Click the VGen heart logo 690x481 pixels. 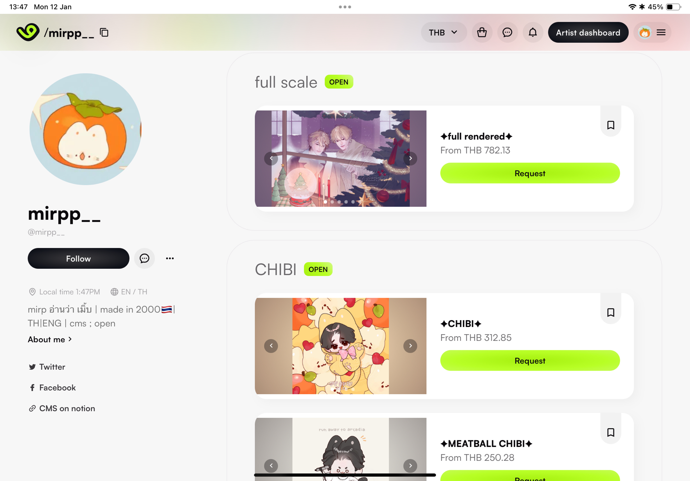(x=28, y=32)
